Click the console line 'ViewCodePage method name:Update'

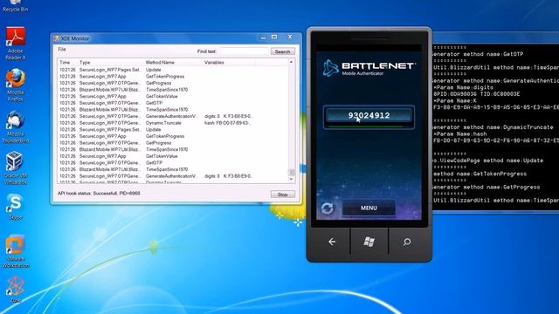coord(488,160)
